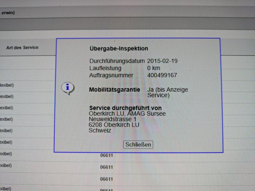Select the Übergabe-Inspektion dialog title
Screen dimensions: 255x191
[119, 49]
